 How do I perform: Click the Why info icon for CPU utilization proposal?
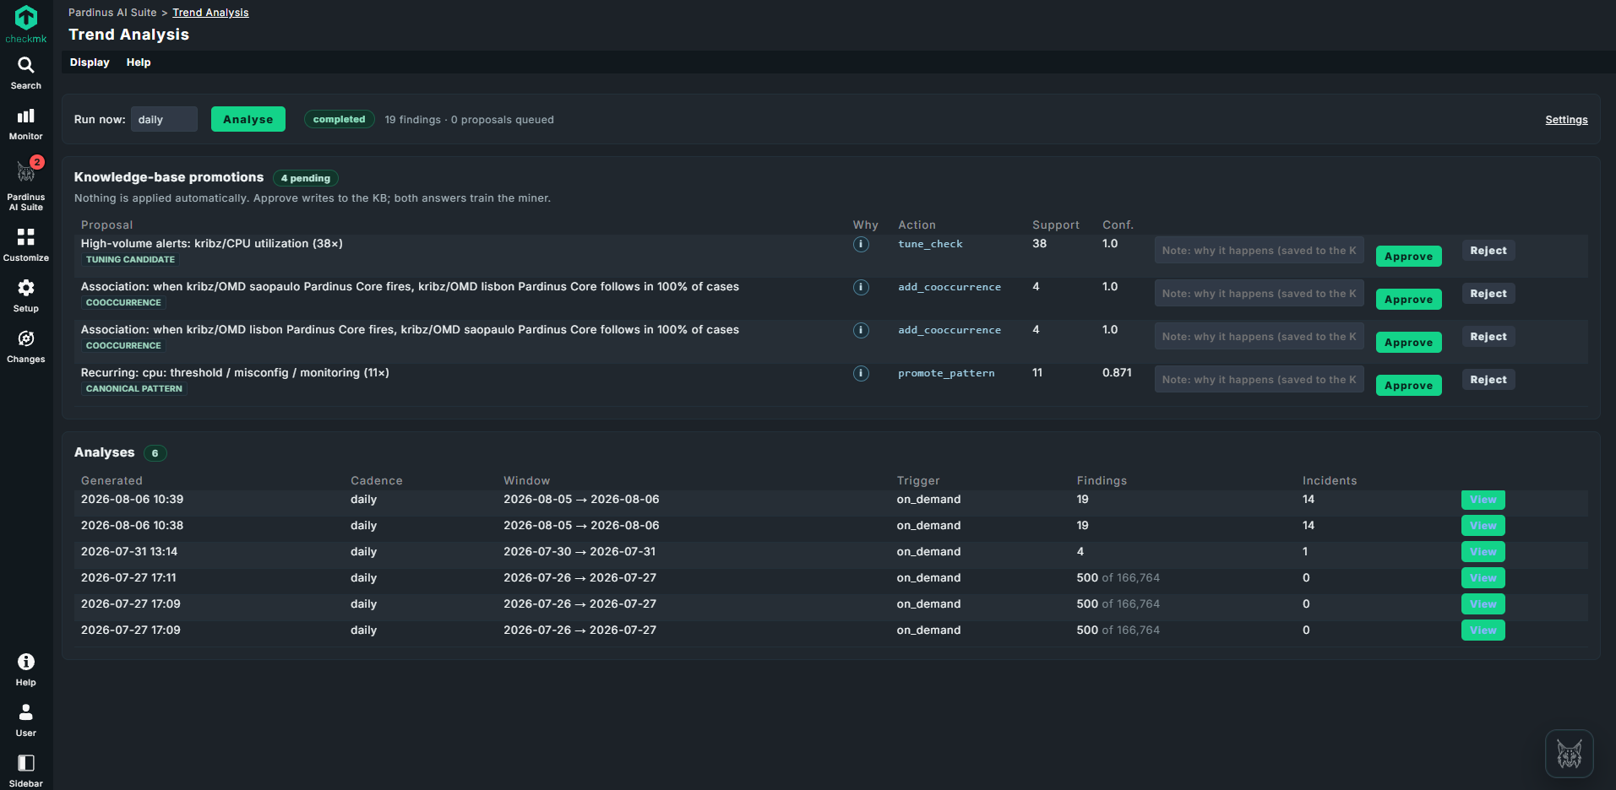861,244
